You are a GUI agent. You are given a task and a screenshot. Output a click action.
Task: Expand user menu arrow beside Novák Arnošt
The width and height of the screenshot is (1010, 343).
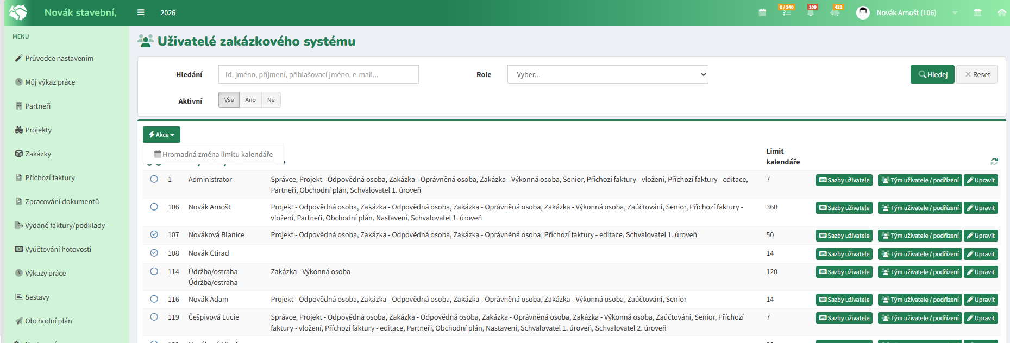tap(955, 13)
